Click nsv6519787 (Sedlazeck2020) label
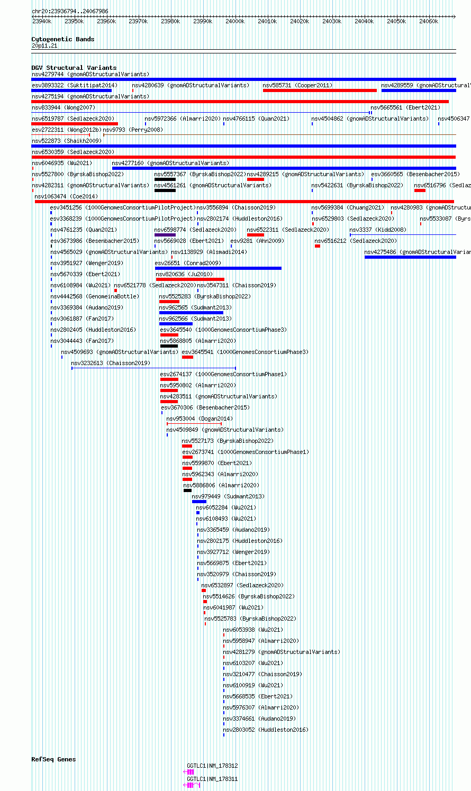Image resolution: width=471 pixels, height=791 pixels. pyautogui.click(x=73, y=119)
